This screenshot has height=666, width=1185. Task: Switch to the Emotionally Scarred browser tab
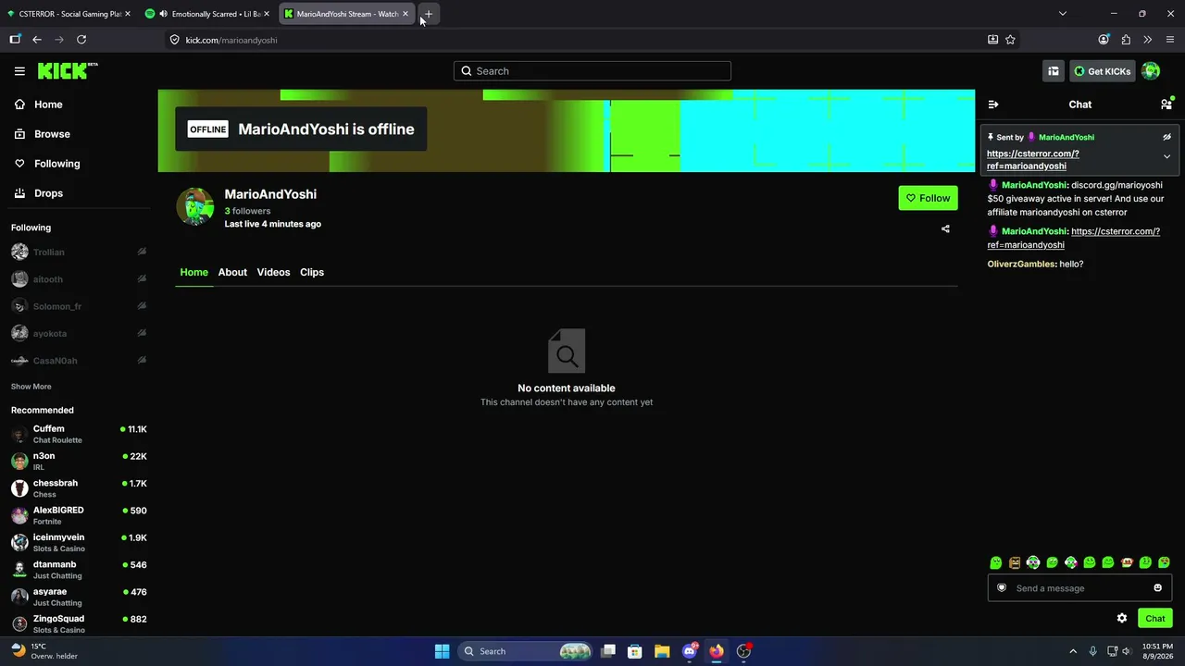tap(208, 14)
